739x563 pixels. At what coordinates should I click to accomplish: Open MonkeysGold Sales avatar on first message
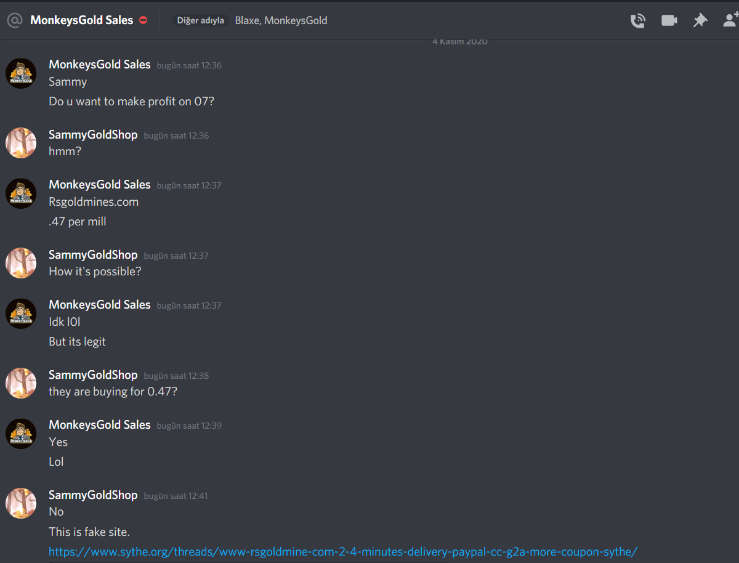pos(21,73)
